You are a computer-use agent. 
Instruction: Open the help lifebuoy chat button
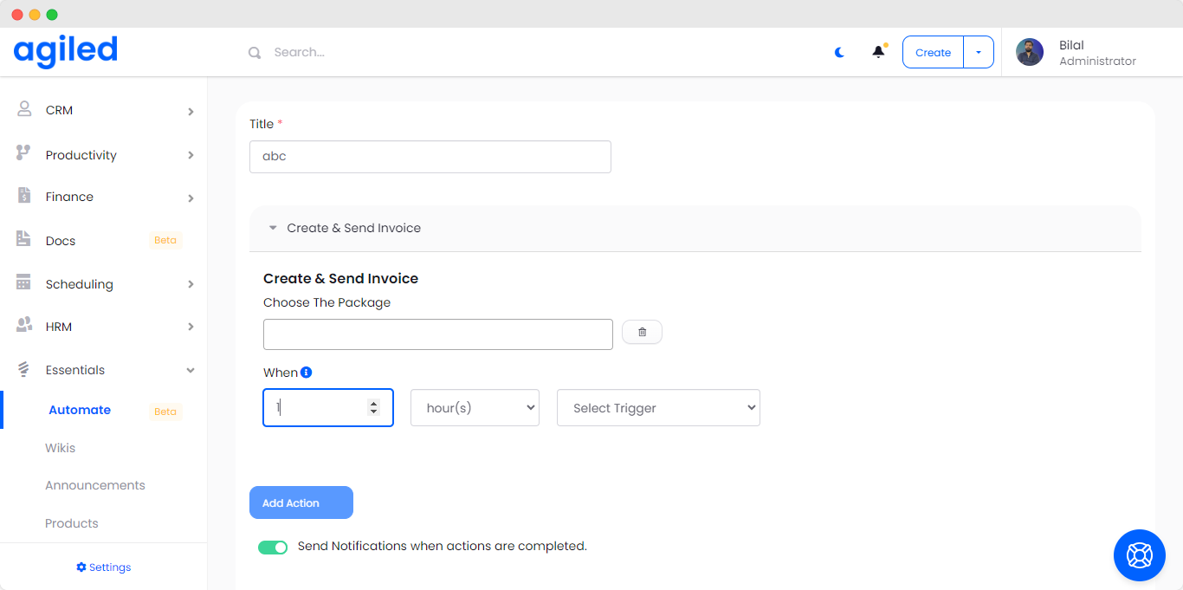coord(1139,554)
